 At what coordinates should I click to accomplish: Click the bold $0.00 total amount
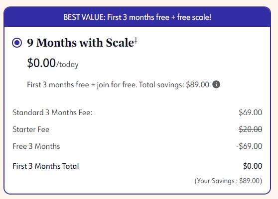253,166
